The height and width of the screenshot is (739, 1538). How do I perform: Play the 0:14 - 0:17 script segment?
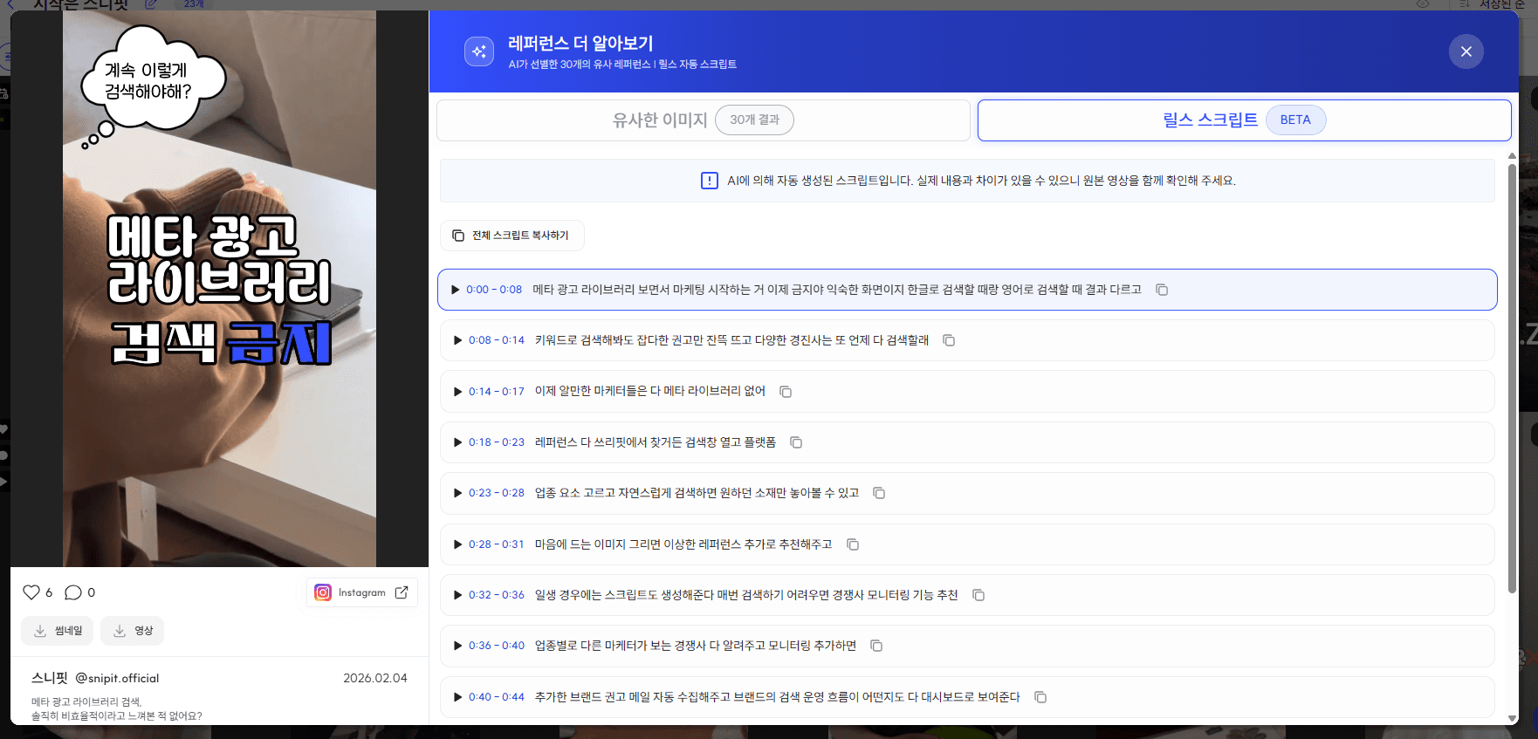coord(457,392)
